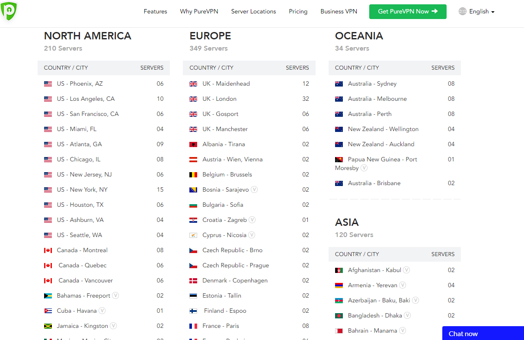Click the Denmark flag icon

click(x=193, y=281)
